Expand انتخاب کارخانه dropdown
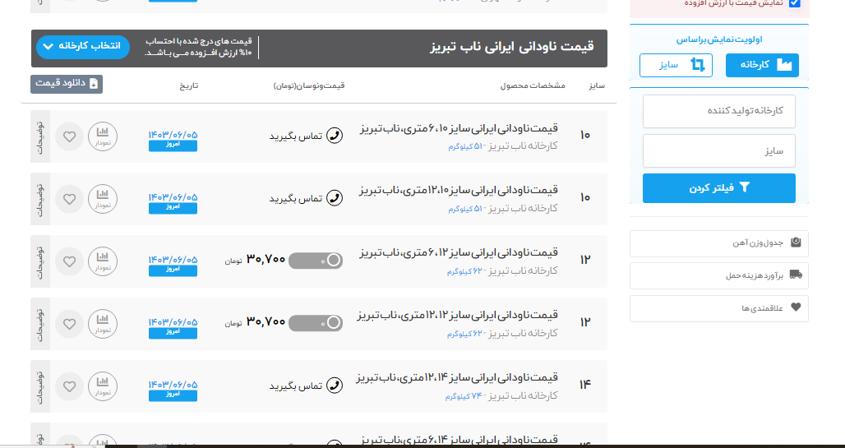This screenshot has width=845, height=448. coord(83,46)
